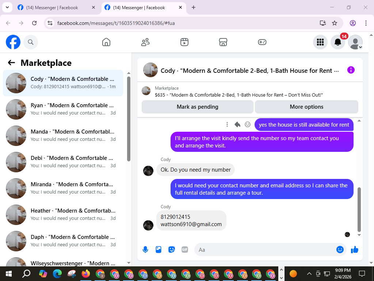This screenshot has width=374, height=281.
Task: Open more options dots beside house available message
Action: pyautogui.click(x=227, y=124)
